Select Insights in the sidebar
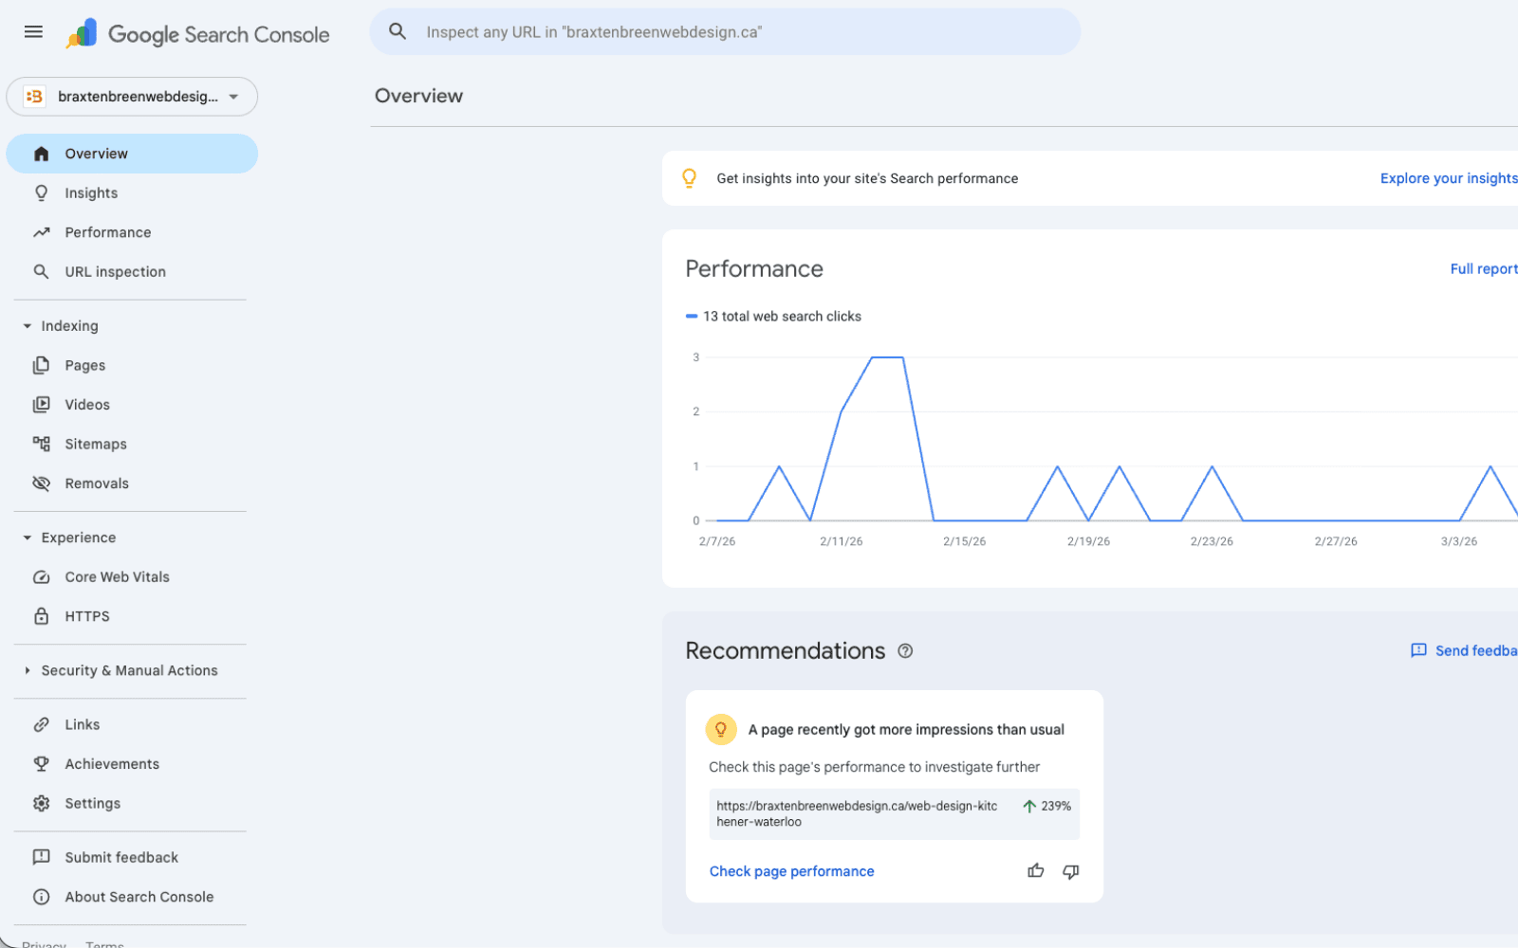The width and height of the screenshot is (1518, 948). click(x=90, y=192)
